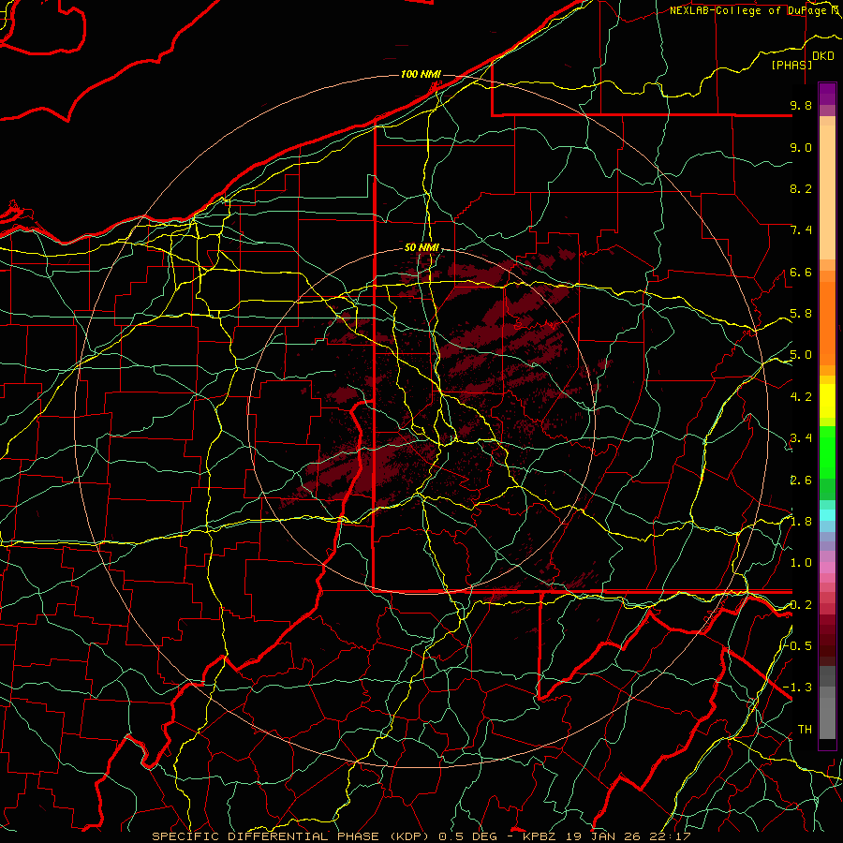Click the 1.0 value on the color scale
Screen dimensions: 843x843
point(801,563)
